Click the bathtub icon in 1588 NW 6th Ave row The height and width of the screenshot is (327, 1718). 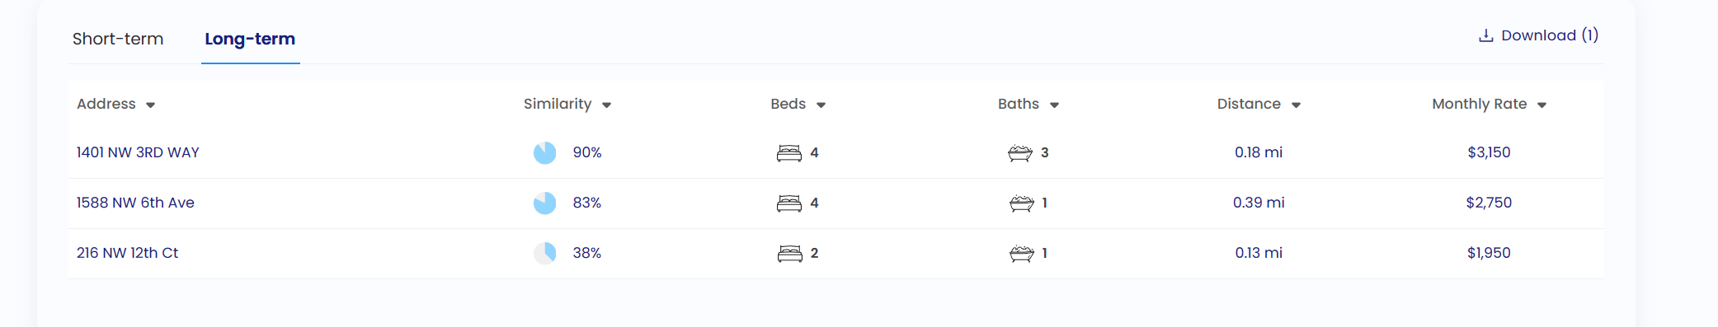1021,203
